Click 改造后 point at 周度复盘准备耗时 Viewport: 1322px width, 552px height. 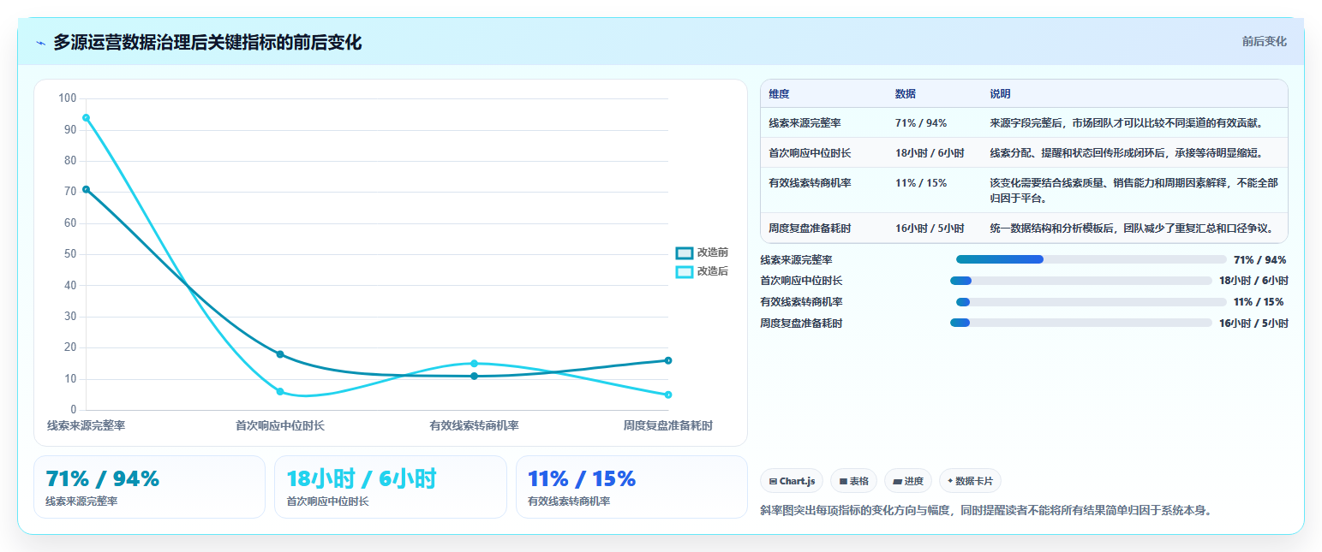pos(668,395)
